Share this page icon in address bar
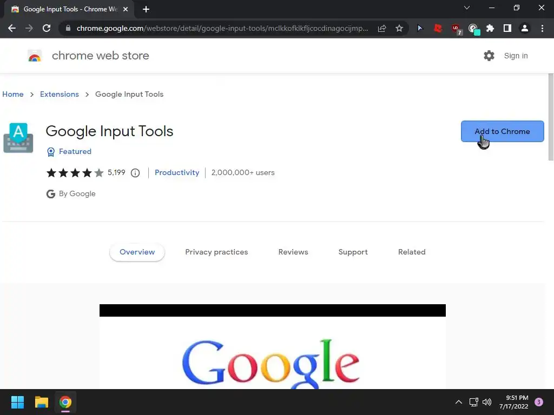The image size is (554, 415). click(x=382, y=28)
